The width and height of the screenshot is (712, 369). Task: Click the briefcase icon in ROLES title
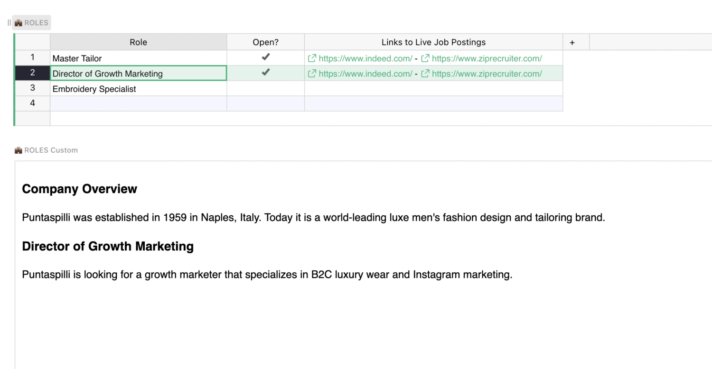tap(19, 23)
